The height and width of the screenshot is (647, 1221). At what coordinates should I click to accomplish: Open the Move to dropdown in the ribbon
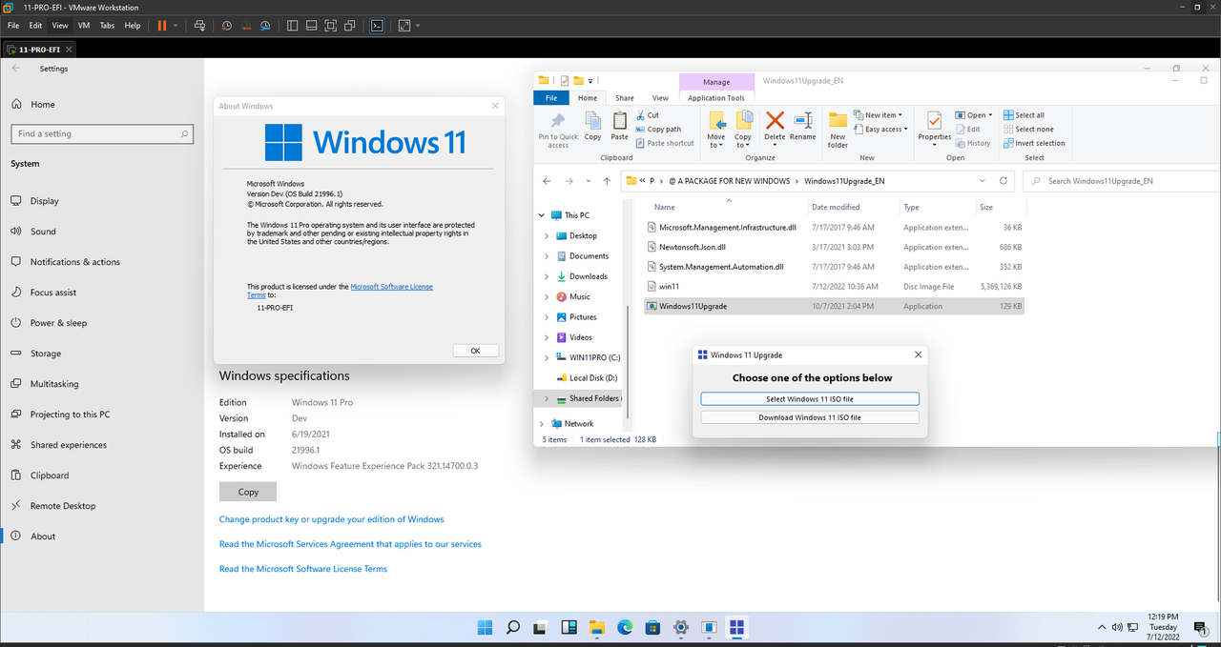pyautogui.click(x=716, y=129)
